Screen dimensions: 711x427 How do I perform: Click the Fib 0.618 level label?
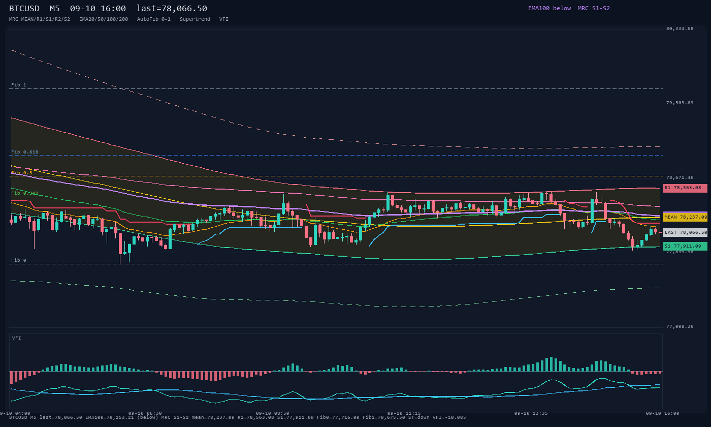(x=25, y=152)
